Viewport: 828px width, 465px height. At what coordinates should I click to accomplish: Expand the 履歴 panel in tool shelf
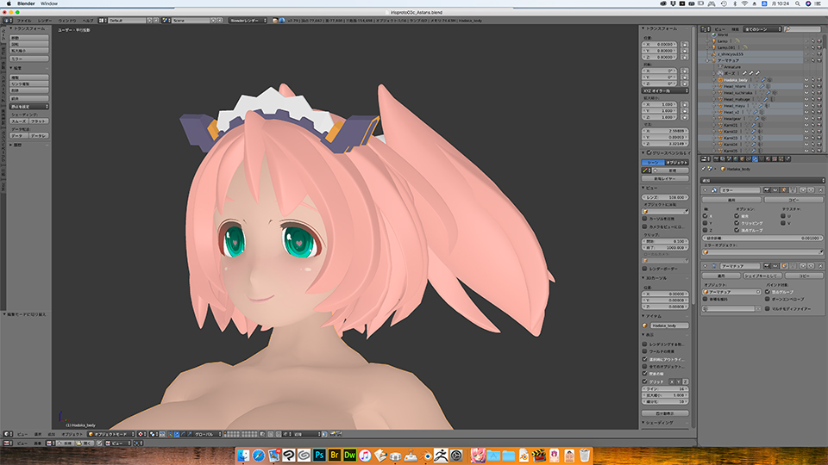coord(11,145)
